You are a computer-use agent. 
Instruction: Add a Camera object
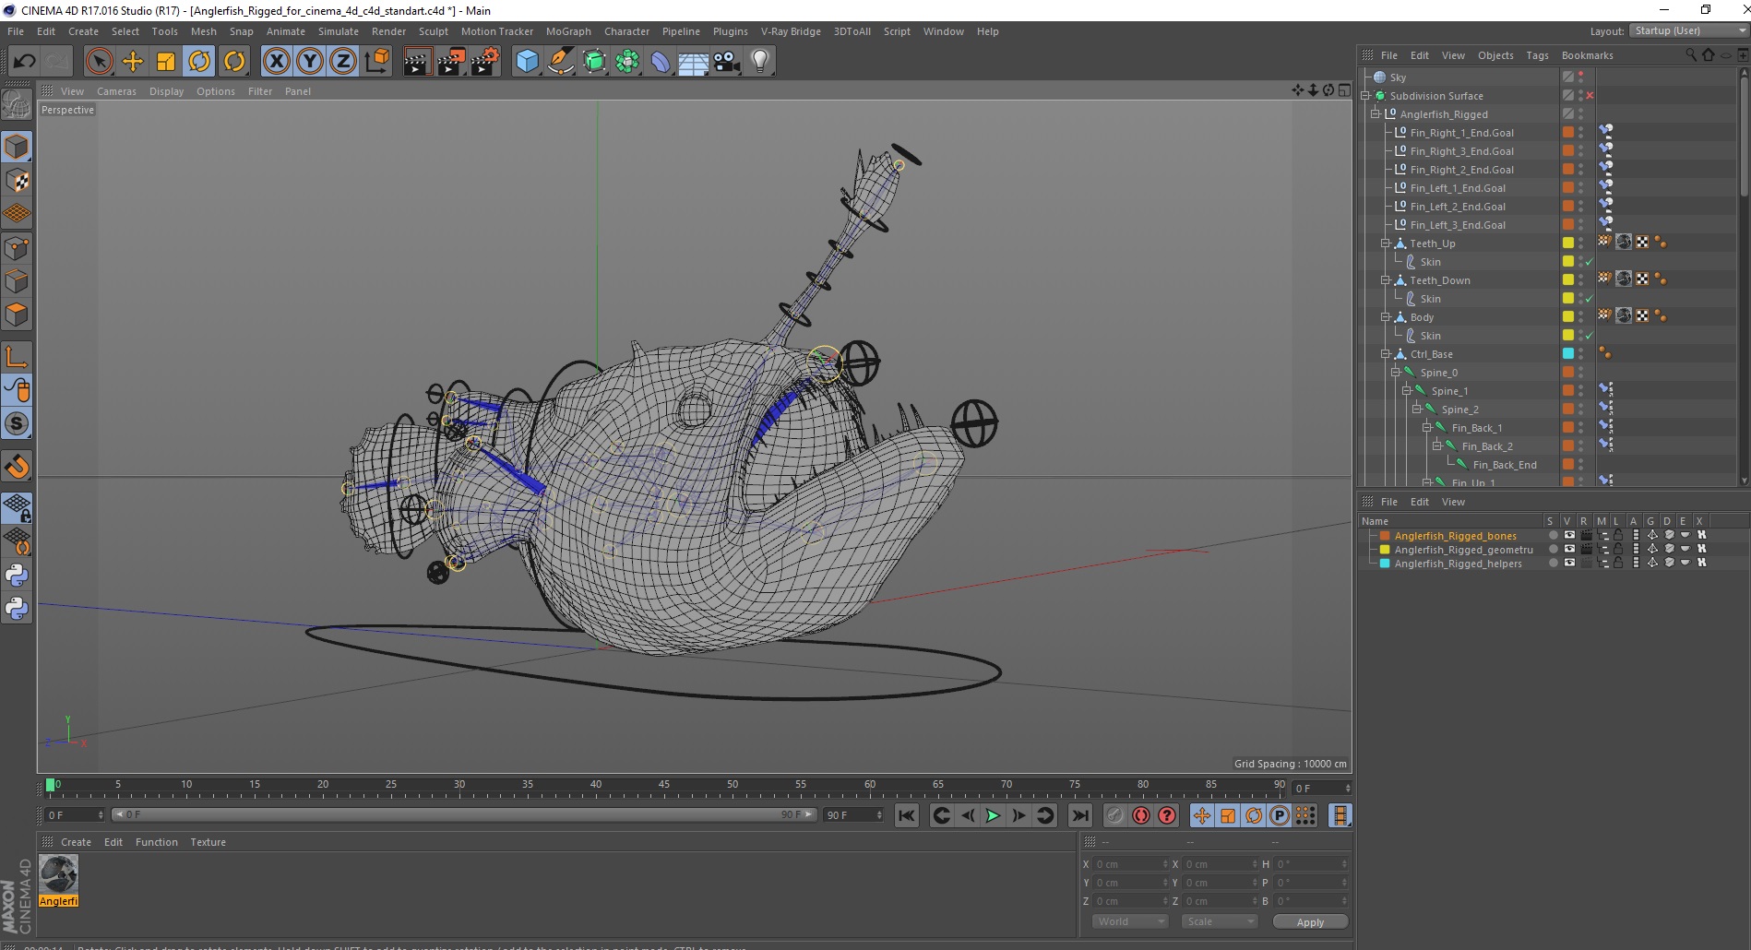727,62
